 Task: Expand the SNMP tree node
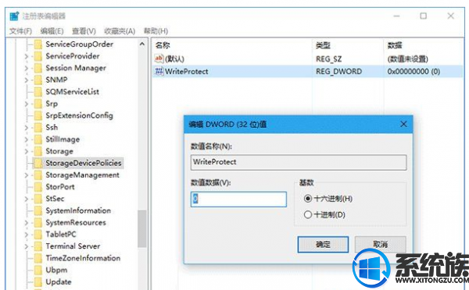point(27,80)
